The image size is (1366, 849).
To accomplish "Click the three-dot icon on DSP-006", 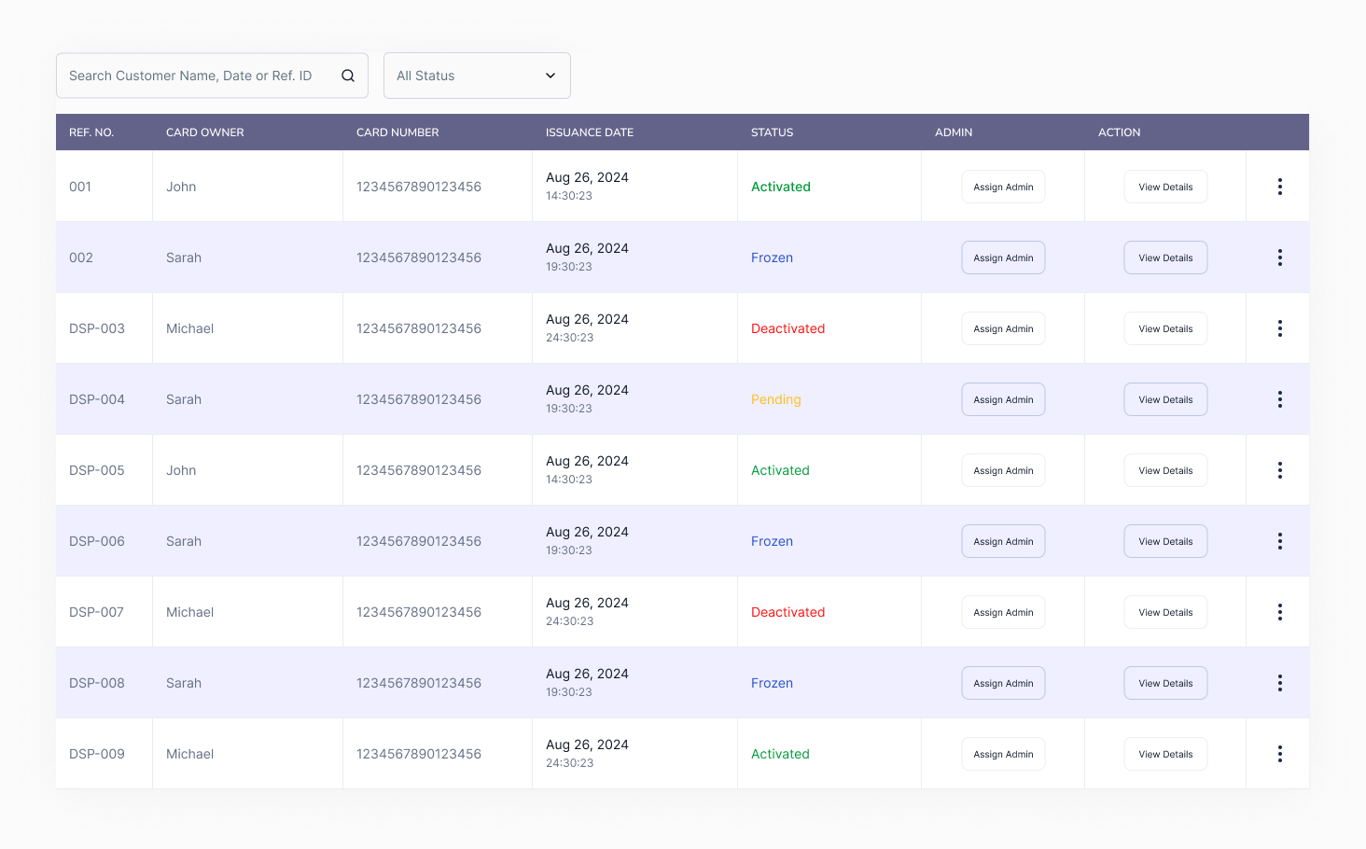I will (x=1279, y=541).
